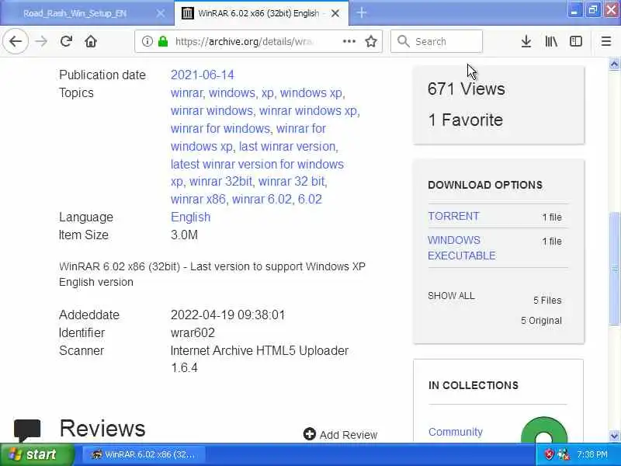Click the 'last winrar version' topic
The image size is (621, 466).
[x=287, y=146]
